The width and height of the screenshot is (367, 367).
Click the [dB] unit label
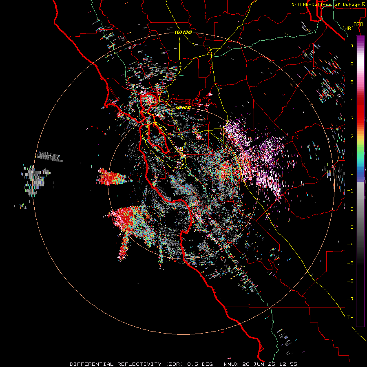(348, 28)
